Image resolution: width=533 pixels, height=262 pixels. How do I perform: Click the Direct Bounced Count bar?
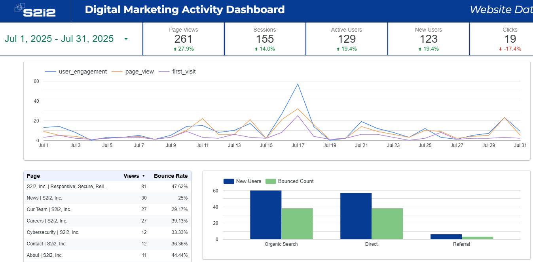(387, 224)
